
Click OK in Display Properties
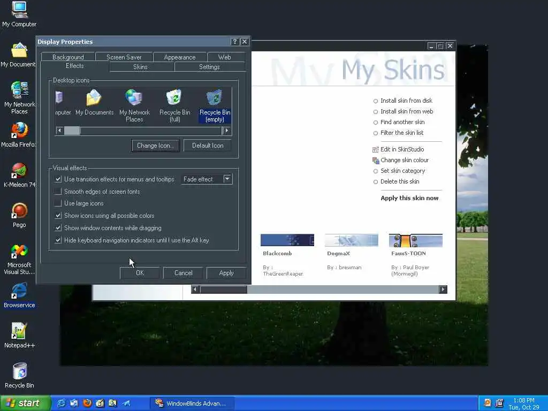click(x=140, y=273)
